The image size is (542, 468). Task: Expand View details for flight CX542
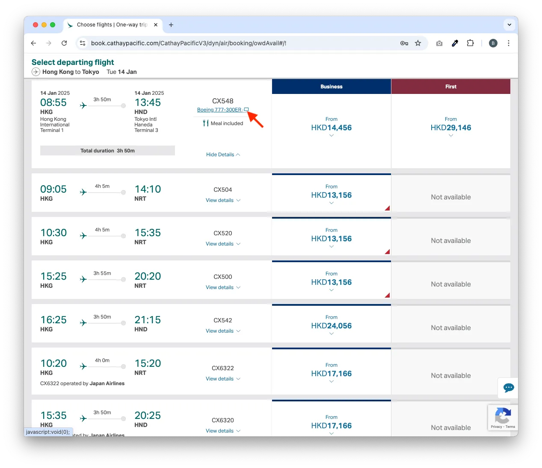(223, 331)
